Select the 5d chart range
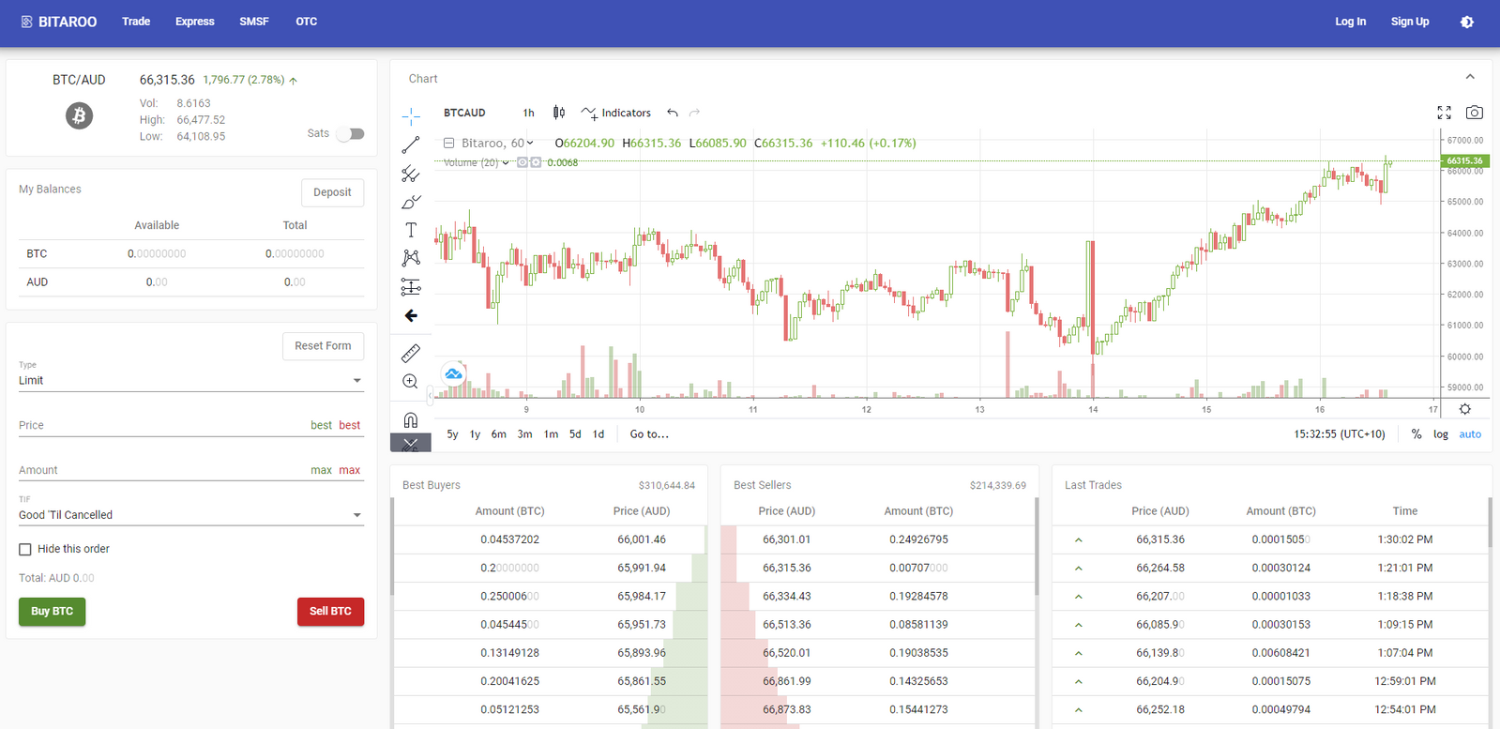 click(575, 434)
